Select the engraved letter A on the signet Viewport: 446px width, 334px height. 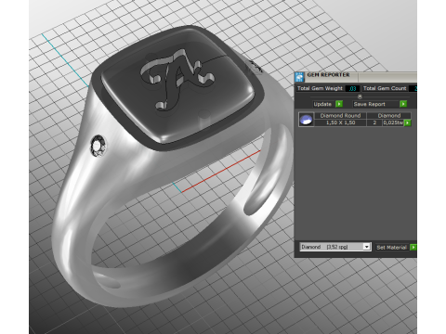[177, 79]
